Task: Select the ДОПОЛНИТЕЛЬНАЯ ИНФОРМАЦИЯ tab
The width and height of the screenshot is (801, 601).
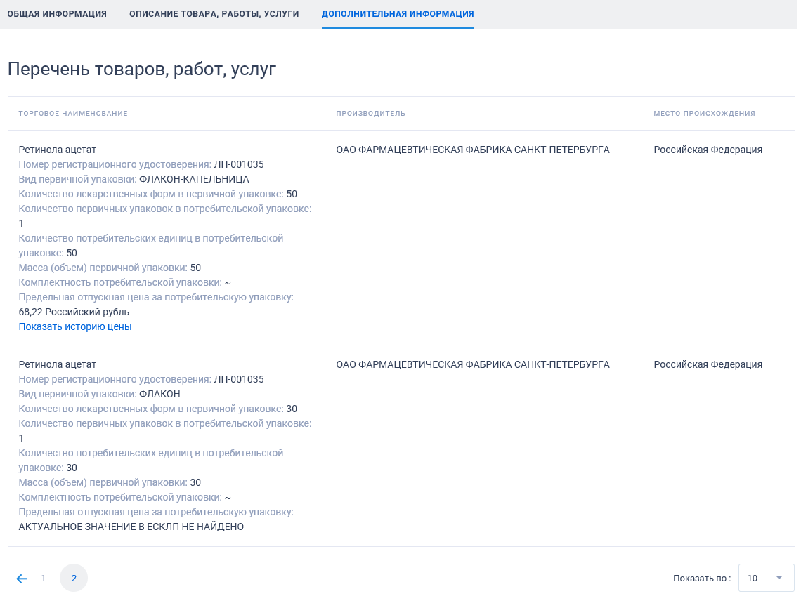Action: point(398,14)
